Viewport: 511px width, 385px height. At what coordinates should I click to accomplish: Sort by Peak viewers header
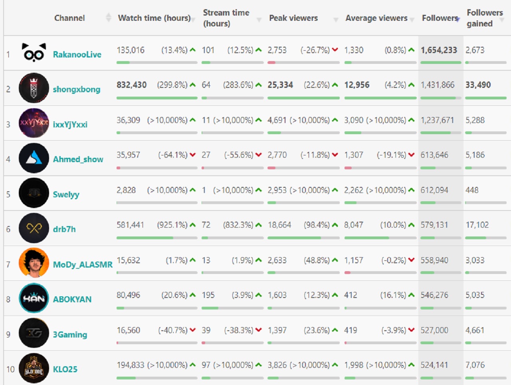coord(293,18)
